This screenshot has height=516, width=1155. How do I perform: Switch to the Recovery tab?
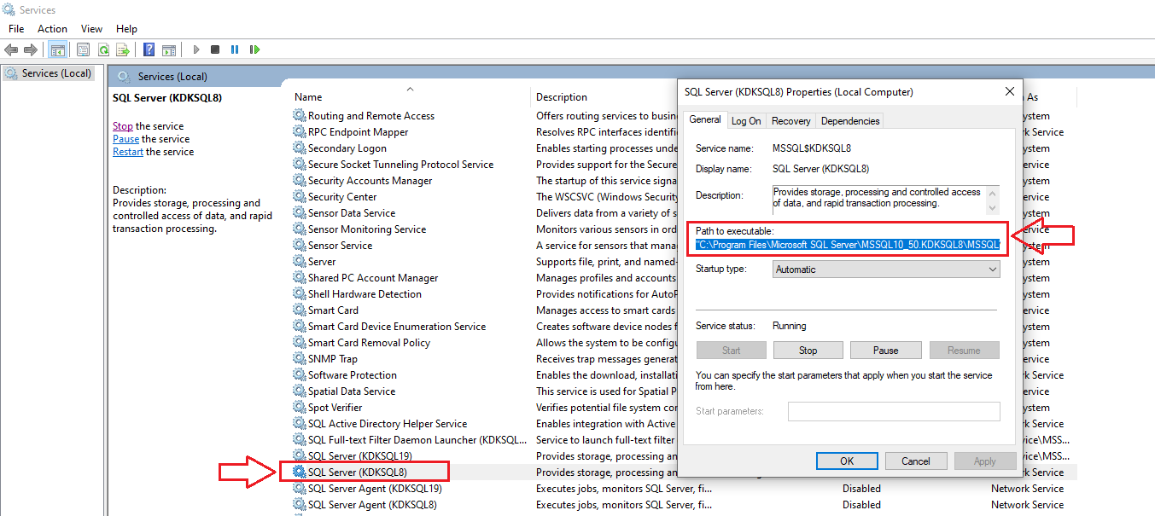(x=791, y=121)
